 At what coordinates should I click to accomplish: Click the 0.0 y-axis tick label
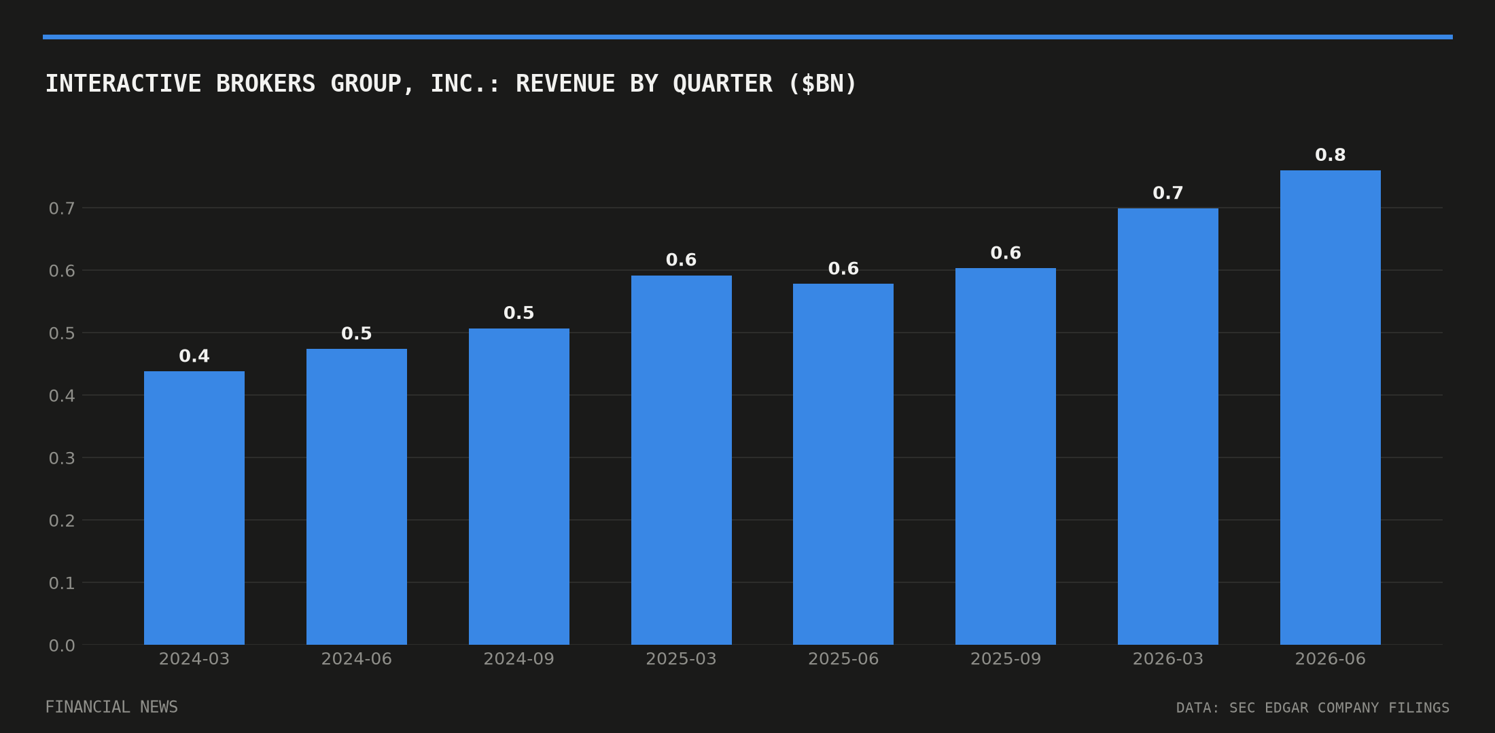point(62,645)
